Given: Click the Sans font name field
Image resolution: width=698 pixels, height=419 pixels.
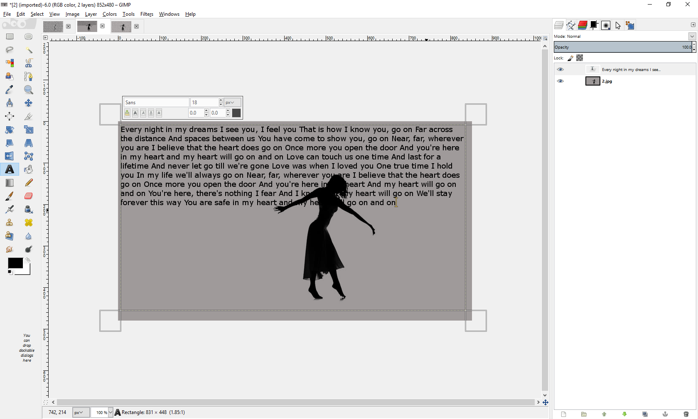Looking at the screenshot, I should [156, 102].
